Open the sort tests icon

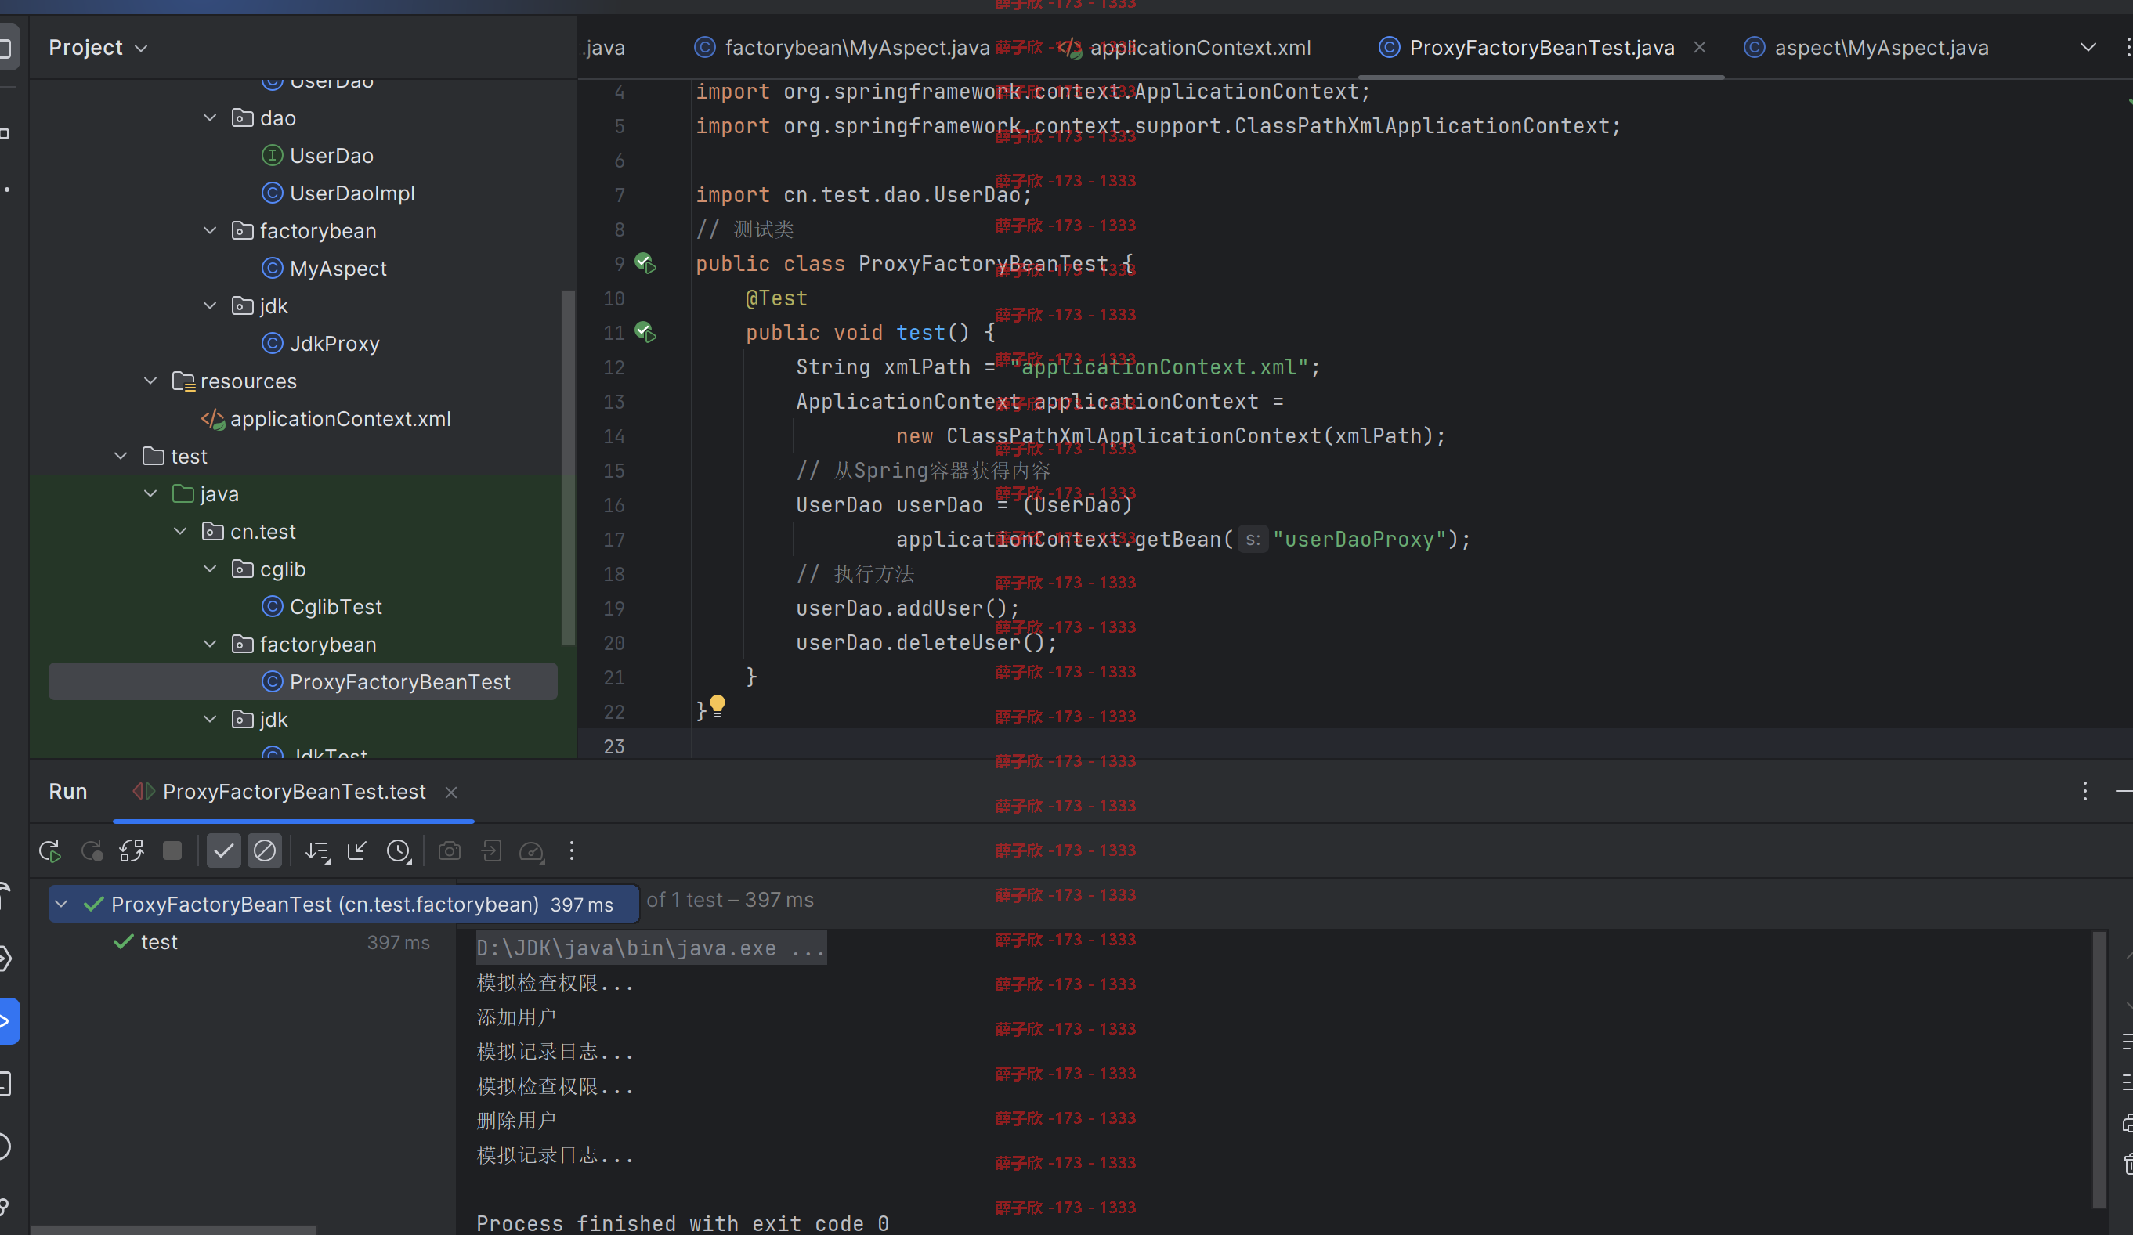(x=317, y=850)
